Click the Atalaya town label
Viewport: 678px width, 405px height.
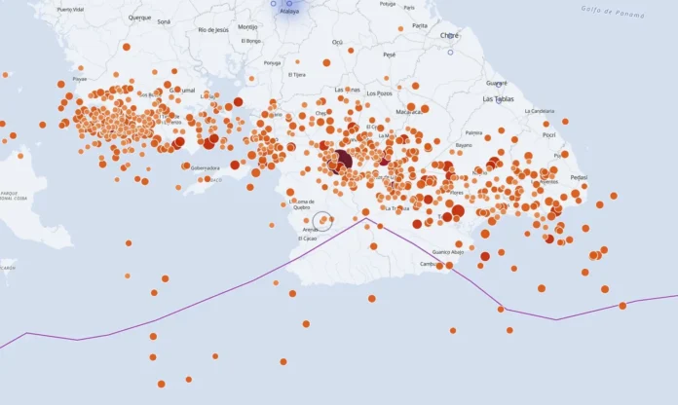pos(289,12)
